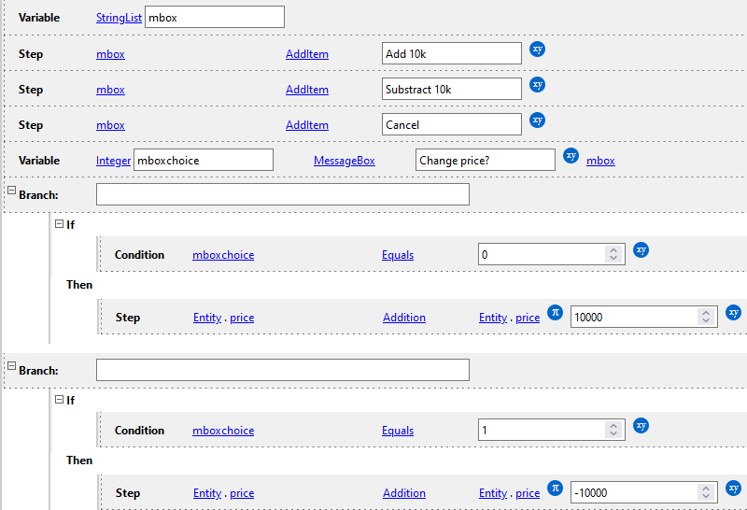Collapse the If section of first branch
Screen dimensions: 747x510
coord(59,224)
